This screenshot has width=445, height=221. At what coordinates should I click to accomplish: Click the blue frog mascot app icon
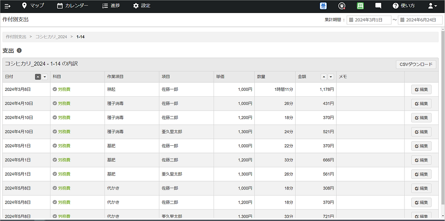323,6
